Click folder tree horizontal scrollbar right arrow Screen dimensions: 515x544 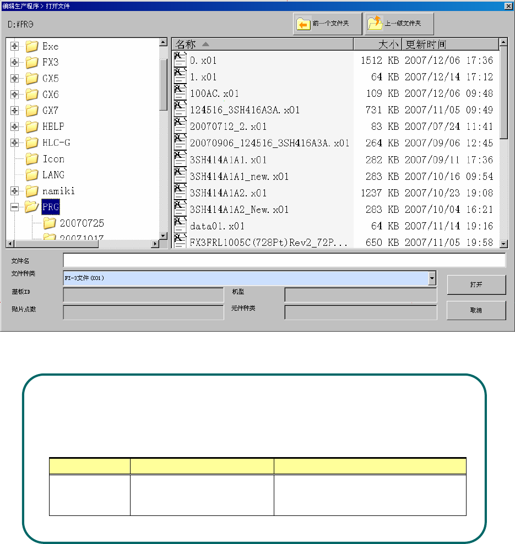155,244
